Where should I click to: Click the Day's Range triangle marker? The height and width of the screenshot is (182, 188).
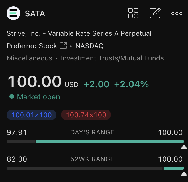click(184, 147)
